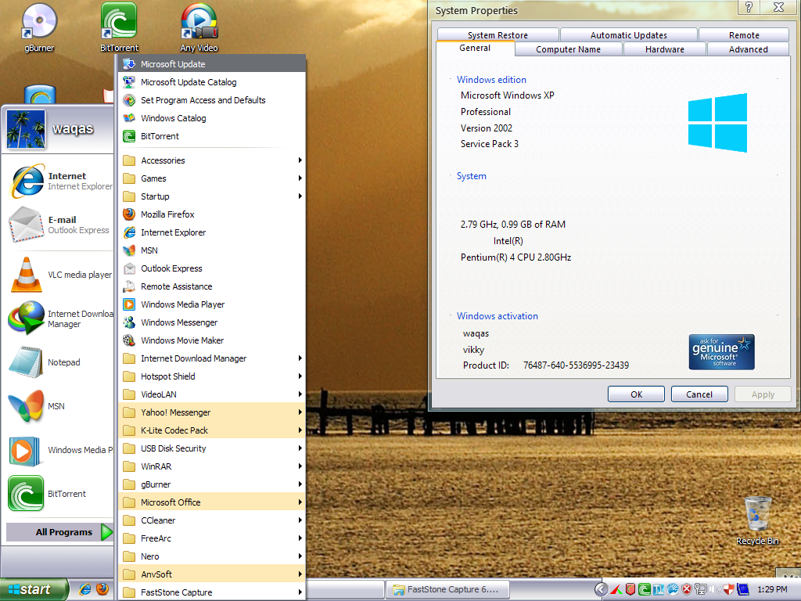
Task: Launch Windows Movie Maker
Action: click(x=212, y=340)
